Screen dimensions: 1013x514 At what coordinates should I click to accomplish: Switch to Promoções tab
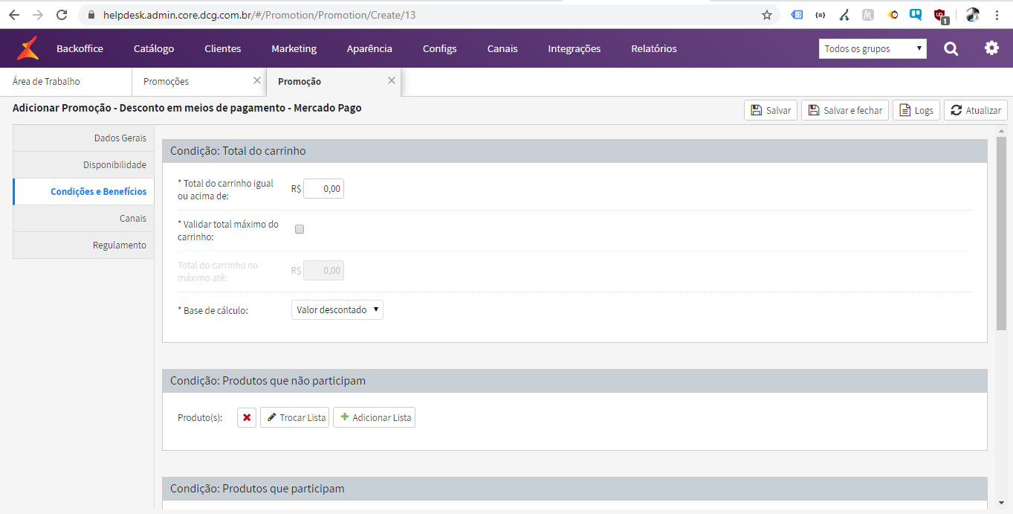[199, 81]
